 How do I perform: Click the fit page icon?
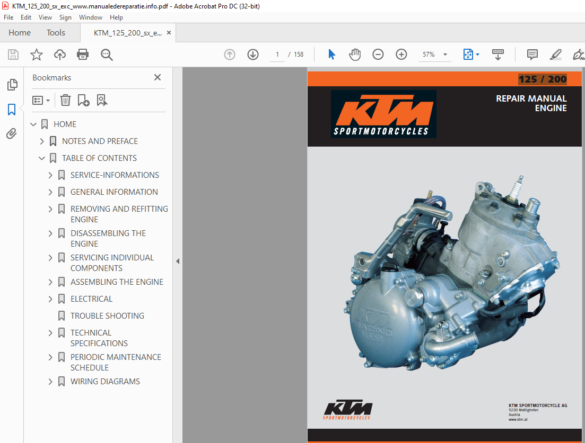tap(468, 55)
